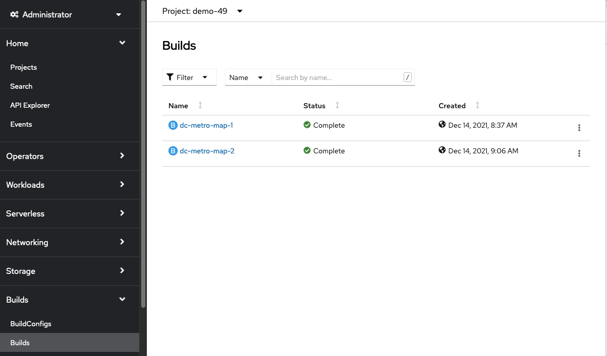The width and height of the screenshot is (607, 356).
Task: Click the slash keyboard shortcut hint in search
Action: pyautogui.click(x=407, y=77)
